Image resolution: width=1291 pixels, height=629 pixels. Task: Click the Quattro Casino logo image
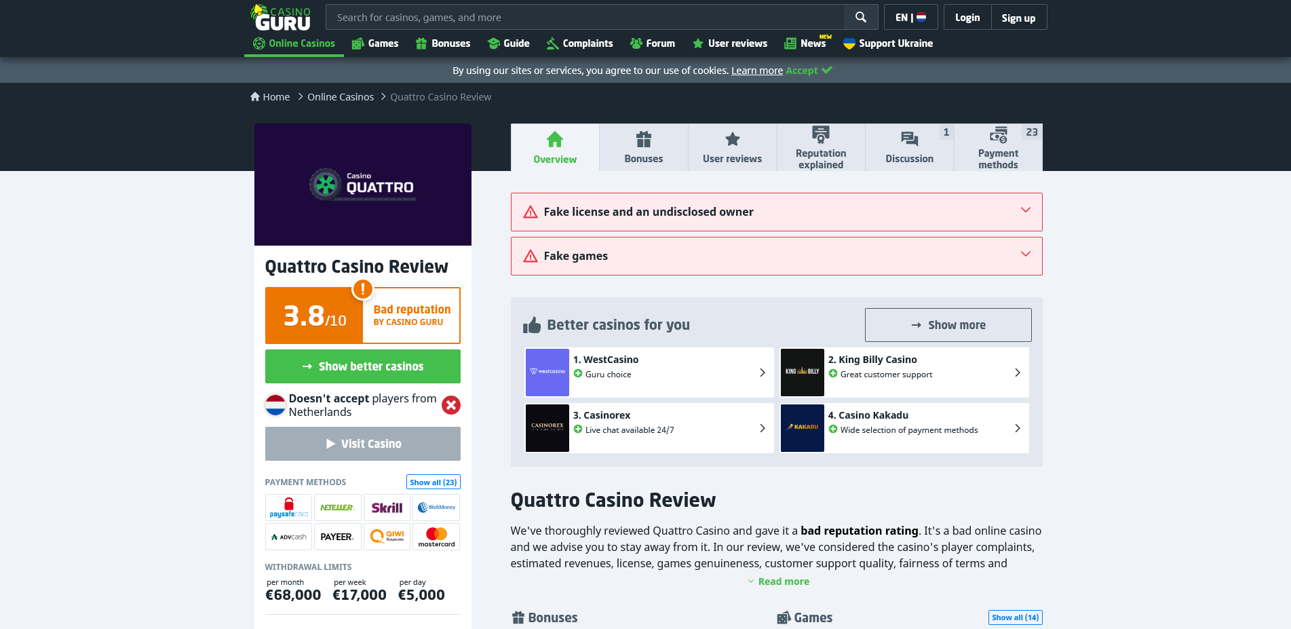363,185
